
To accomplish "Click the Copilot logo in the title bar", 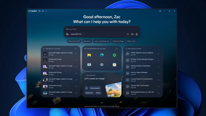I will pos(33,11).
